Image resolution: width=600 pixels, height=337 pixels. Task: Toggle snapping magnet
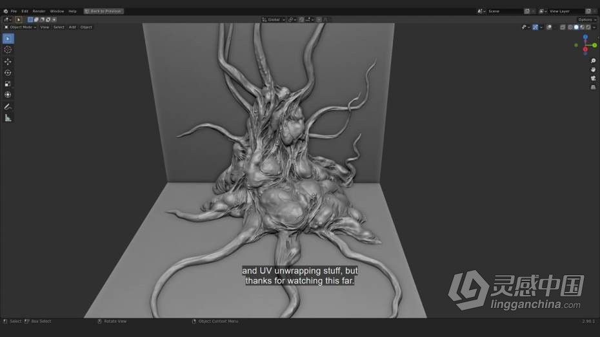point(301,19)
